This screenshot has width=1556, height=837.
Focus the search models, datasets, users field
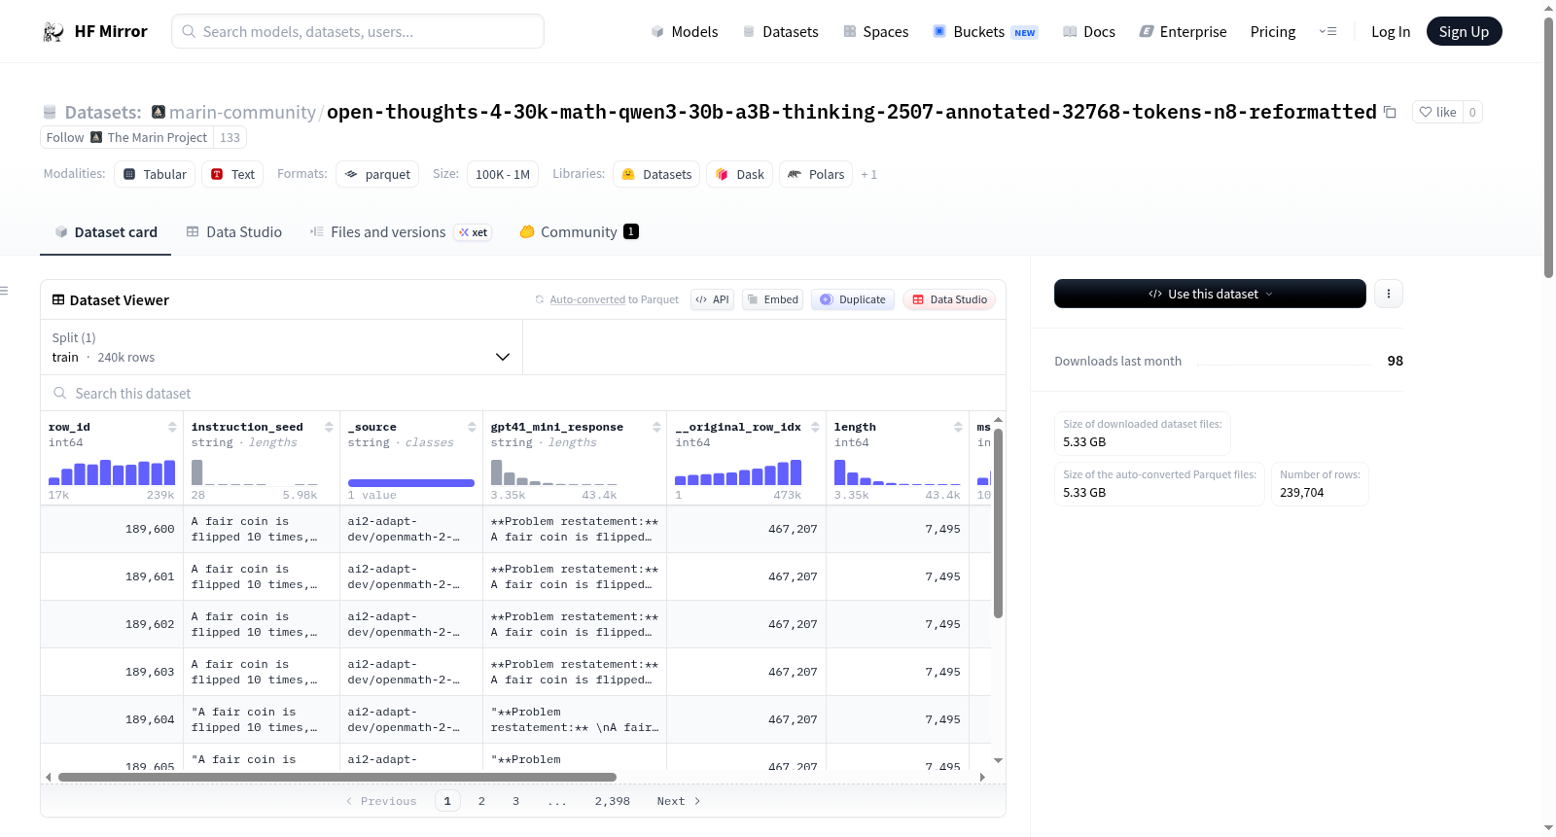[358, 31]
